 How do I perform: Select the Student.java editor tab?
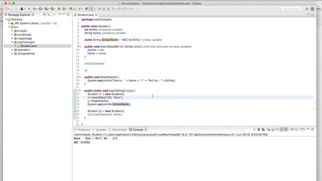pyautogui.click(x=86, y=15)
